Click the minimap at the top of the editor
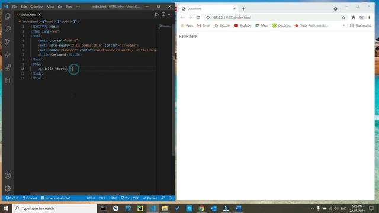Screen dimensions: 379x213 165,26
